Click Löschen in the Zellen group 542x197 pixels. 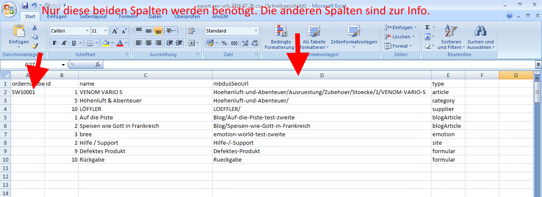pos(401,37)
